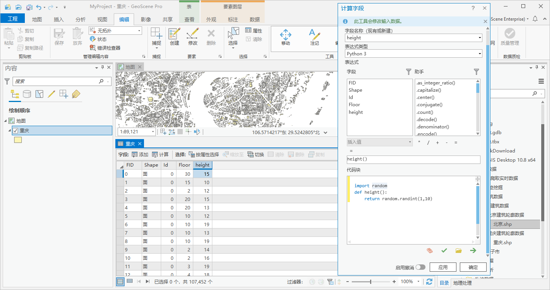Click the 注记 (Annotation) tool
550x290 pixels.
point(315,37)
